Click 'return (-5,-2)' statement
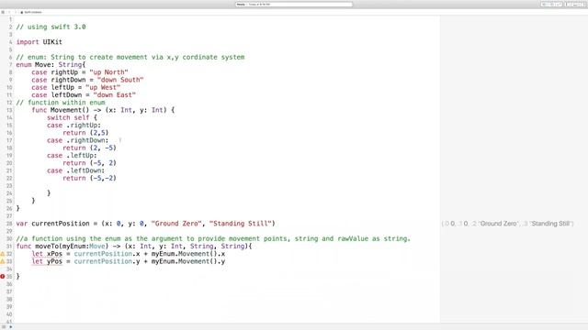The image size is (588, 330). (x=89, y=178)
